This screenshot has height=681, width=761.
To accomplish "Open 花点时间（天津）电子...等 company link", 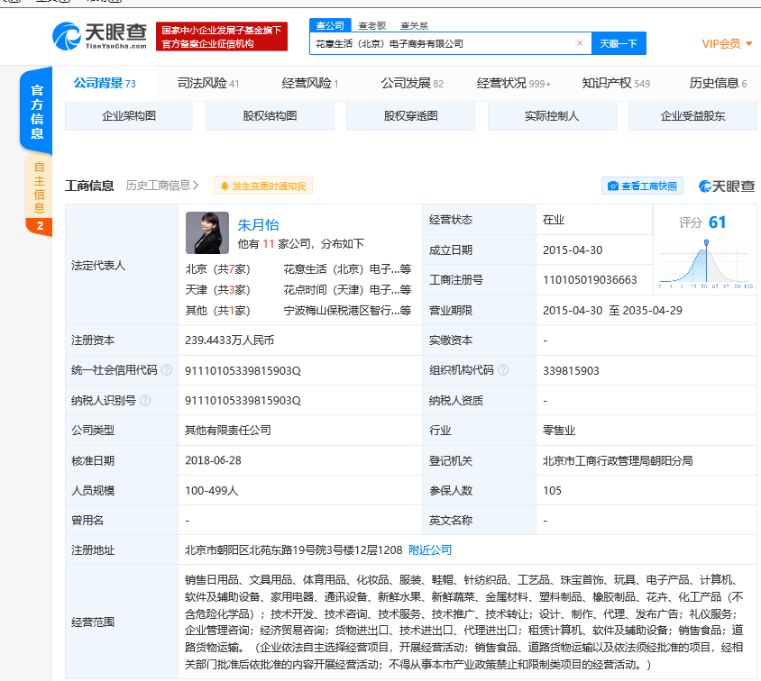I will 347,290.
